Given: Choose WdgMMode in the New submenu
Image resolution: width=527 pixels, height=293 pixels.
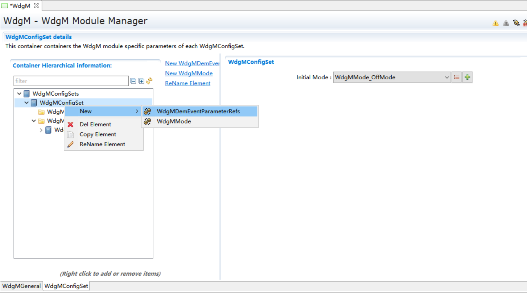Looking at the screenshot, I should pyautogui.click(x=174, y=122).
